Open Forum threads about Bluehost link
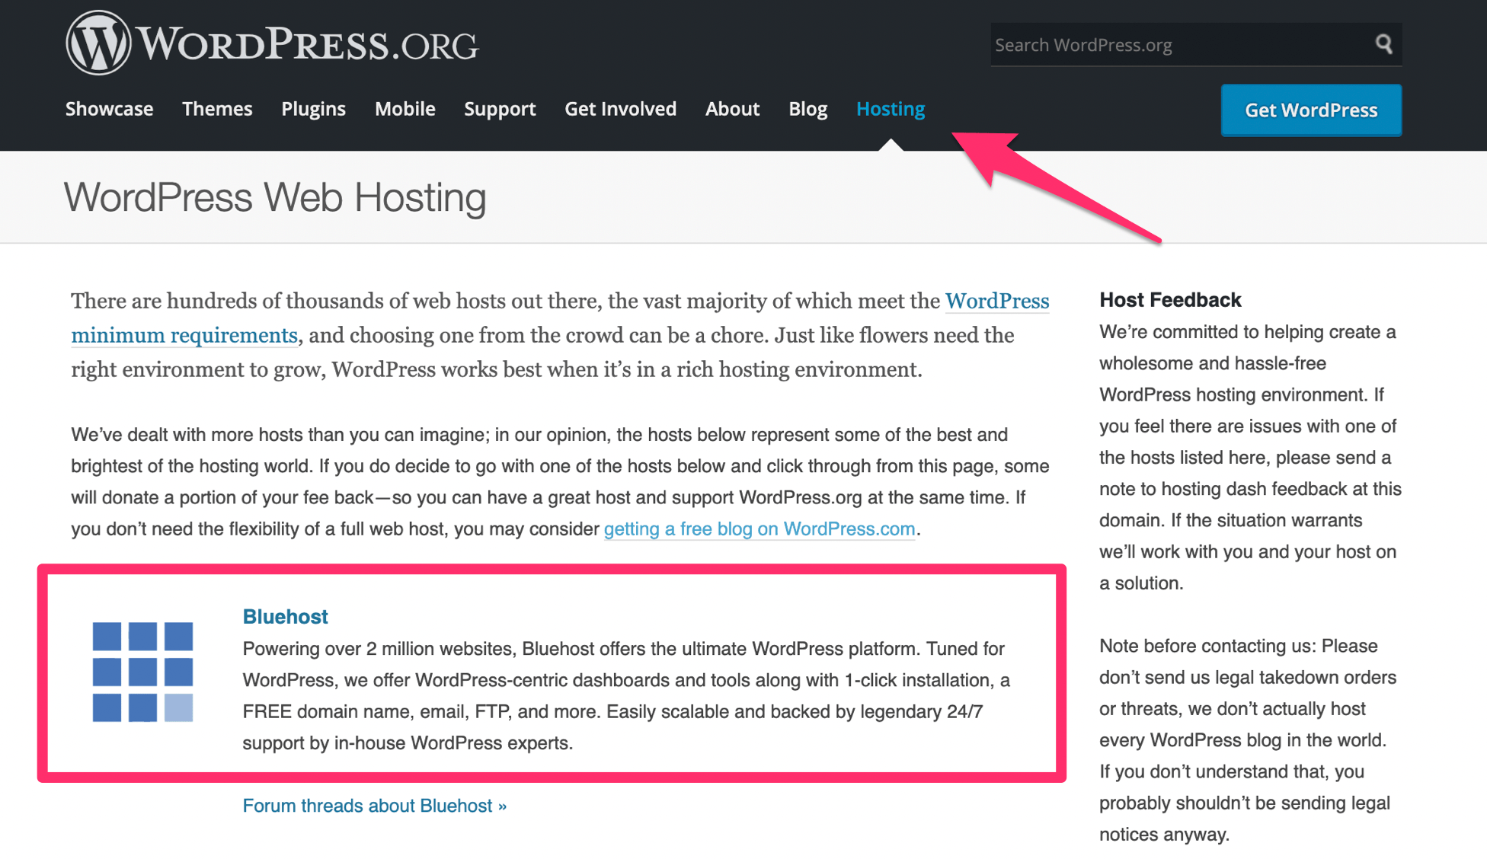 [x=374, y=806]
